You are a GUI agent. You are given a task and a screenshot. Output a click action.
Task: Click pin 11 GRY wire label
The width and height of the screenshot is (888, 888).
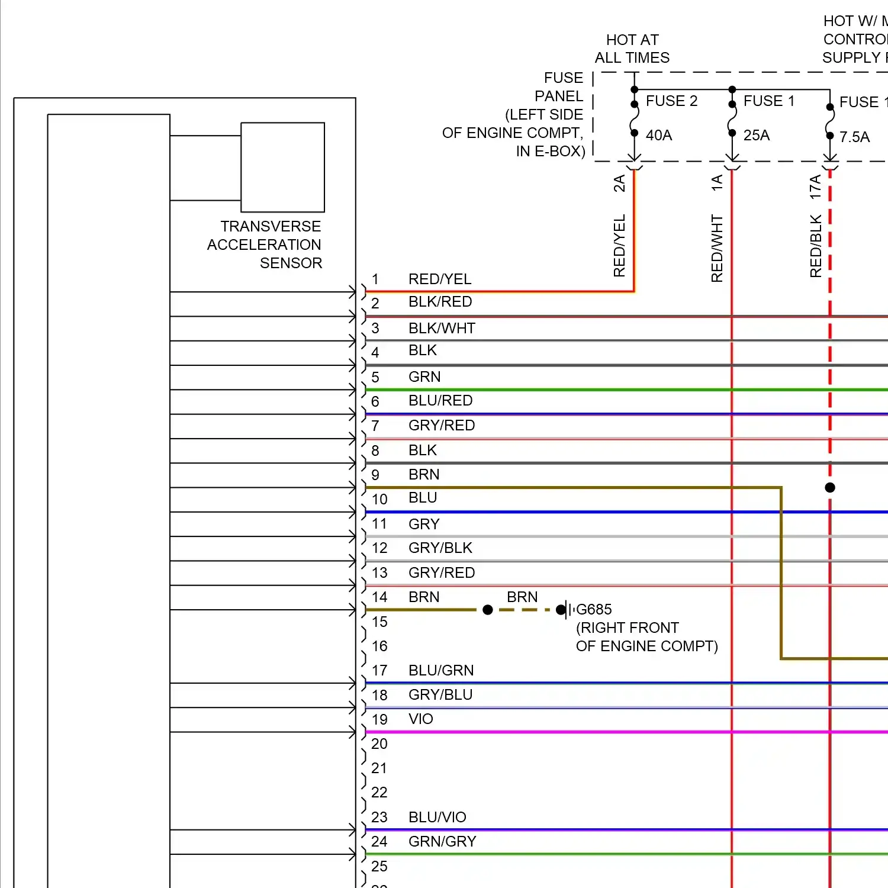pyautogui.click(x=424, y=525)
